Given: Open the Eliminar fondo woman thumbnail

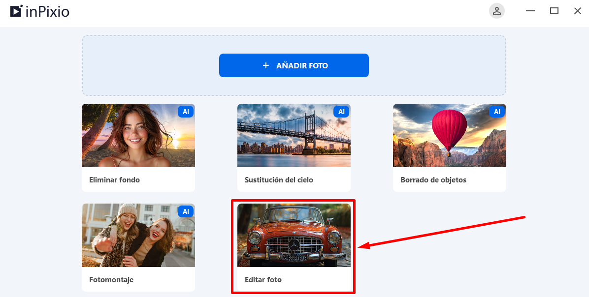Looking at the screenshot, I should (138, 135).
